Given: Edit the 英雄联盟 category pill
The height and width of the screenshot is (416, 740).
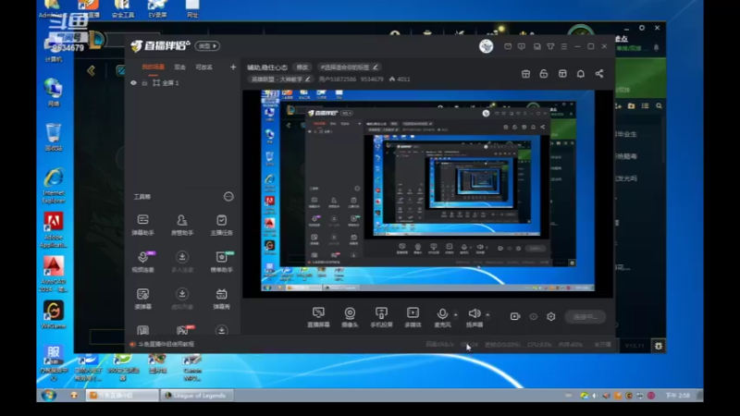Looking at the screenshot, I should 280,80.
